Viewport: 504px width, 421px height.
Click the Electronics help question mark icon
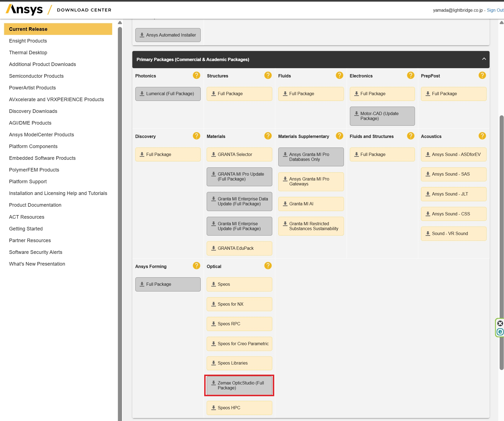[411, 76]
